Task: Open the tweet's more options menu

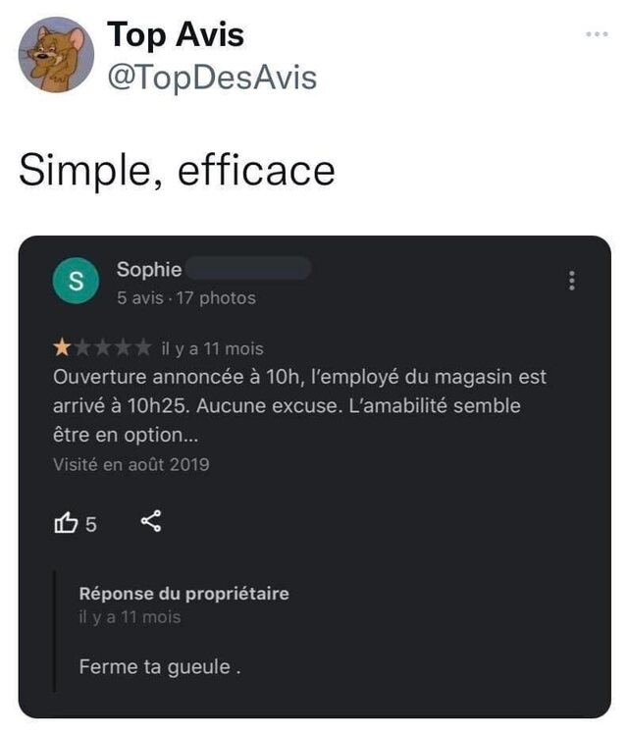Action: 597,35
